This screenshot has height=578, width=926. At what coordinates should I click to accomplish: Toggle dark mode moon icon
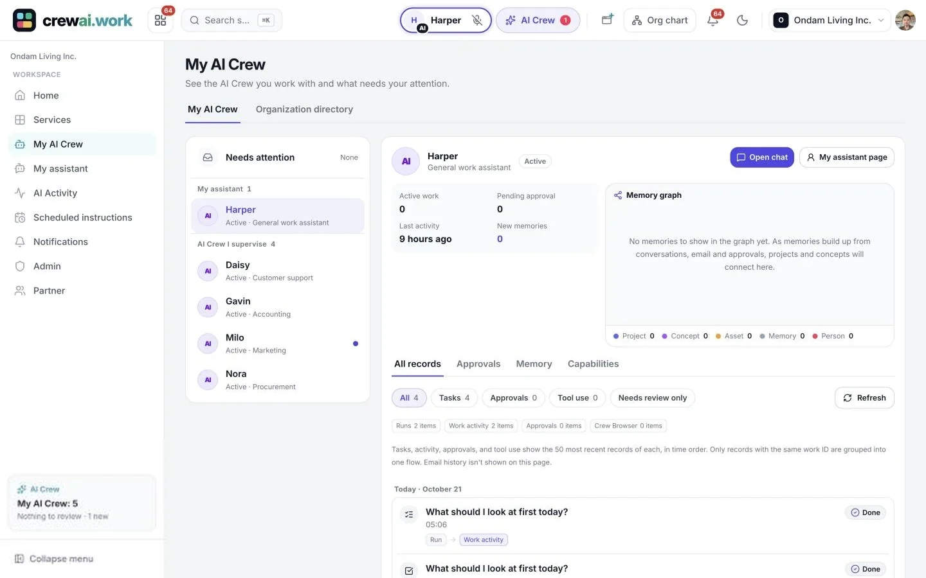click(x=742, y=21)
